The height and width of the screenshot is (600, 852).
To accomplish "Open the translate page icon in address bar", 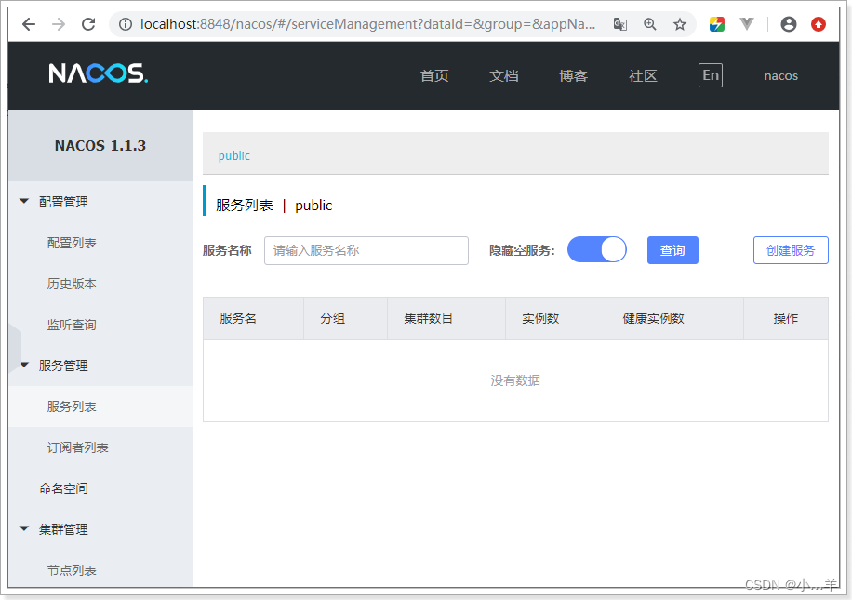I will coord(619,24).
